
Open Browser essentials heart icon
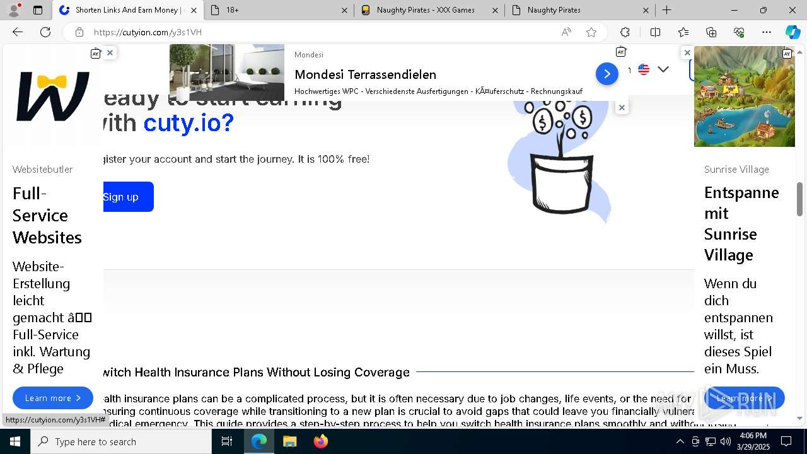(739, 32)
